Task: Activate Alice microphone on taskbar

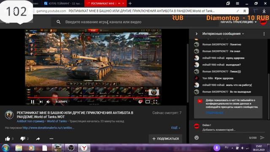Action: point(216,148)
